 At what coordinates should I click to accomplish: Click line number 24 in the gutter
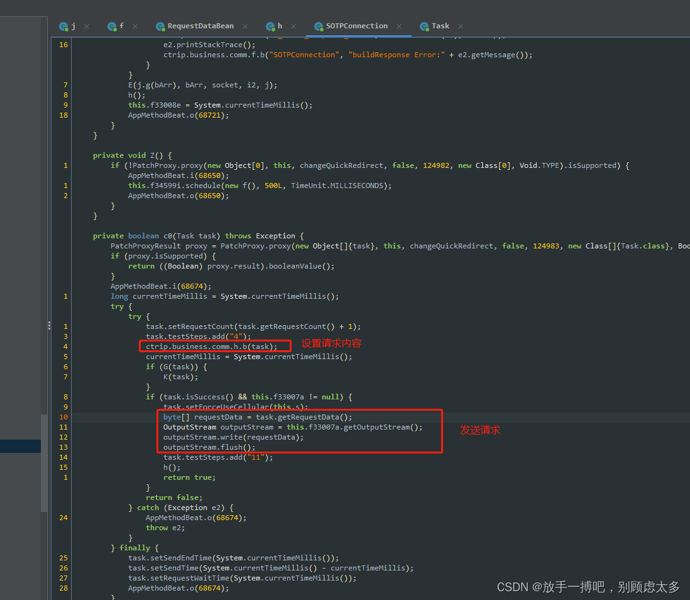coord(63,518)
